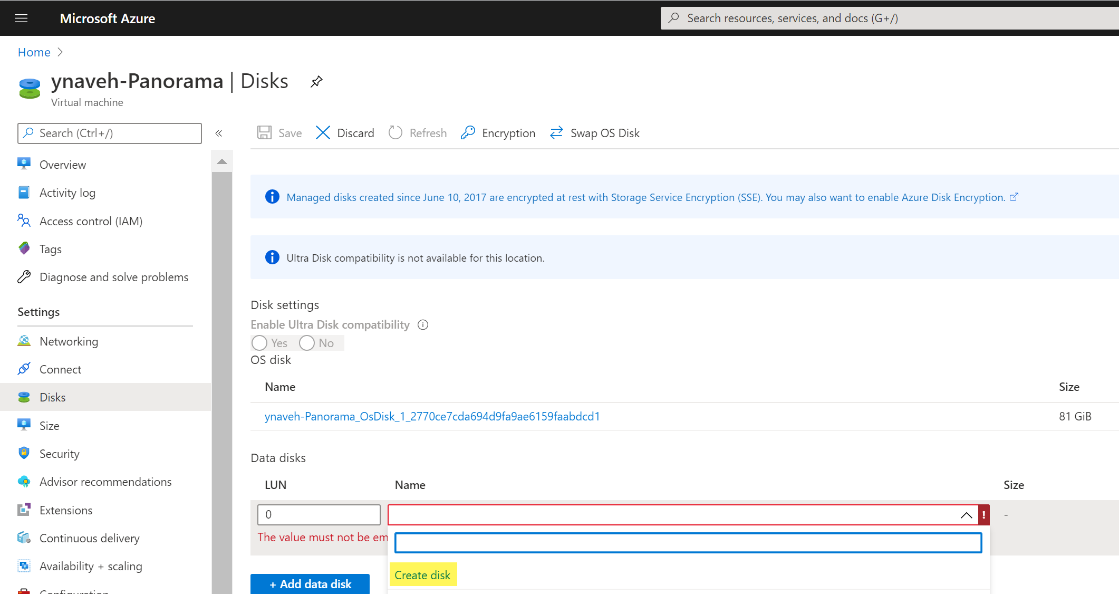The width and height of the screenshot is (1119, 594).
Task: Click the Discard X icon
Action: (323, 133)
